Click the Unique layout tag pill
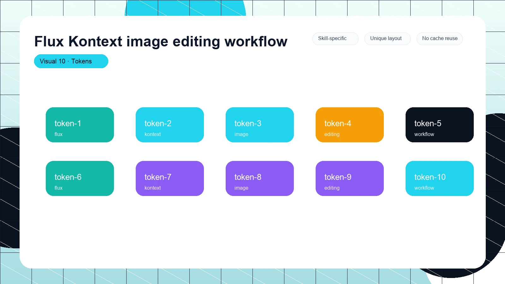Image resolution: width=505 pixels, height=284 pixels. [x=387, y=38]
